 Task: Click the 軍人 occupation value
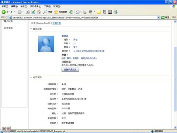coord(75,47)
